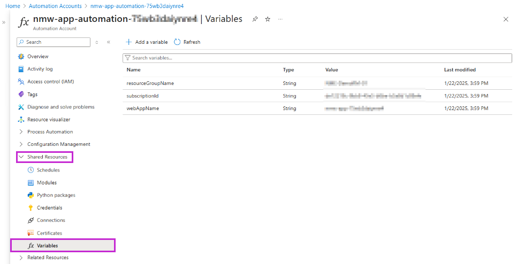Click the purple Tags icon

pos(21,94)
